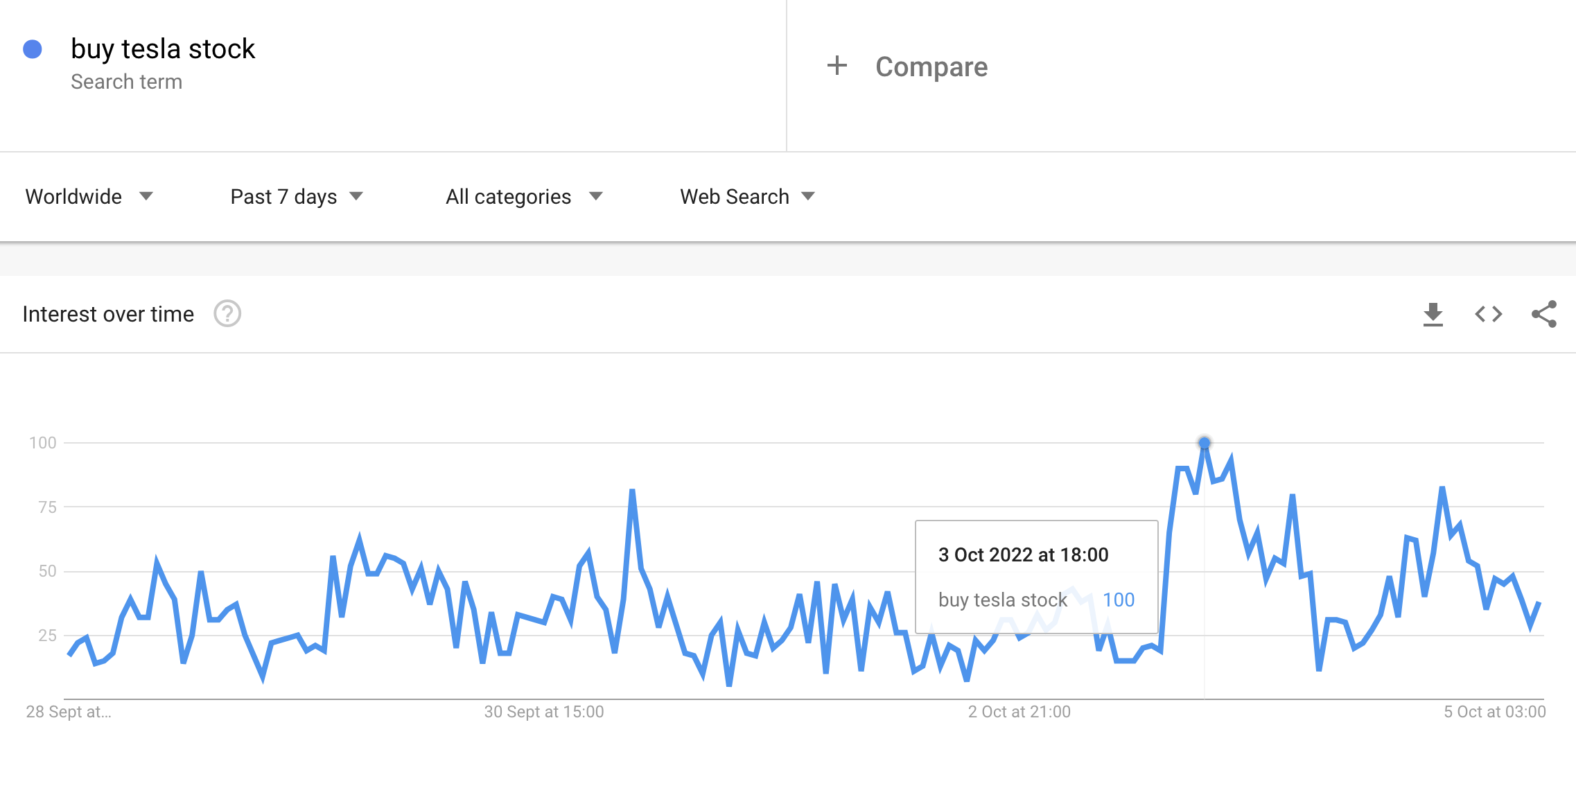Click the Compare text to add term
1576x804 pixels.
931,67
